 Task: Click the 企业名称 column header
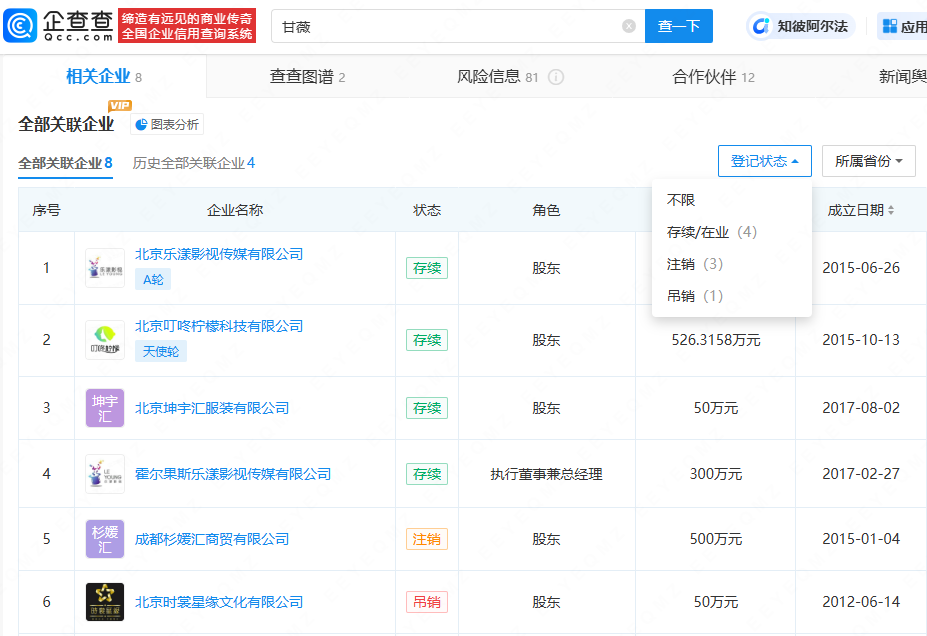point(235,210)
